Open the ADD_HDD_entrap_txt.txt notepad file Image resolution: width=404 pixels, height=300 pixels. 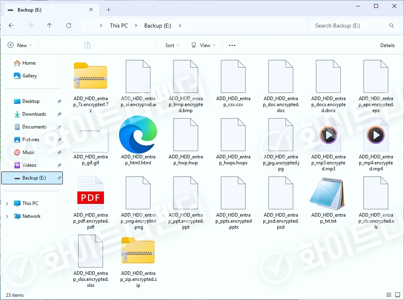click(328, 194)
